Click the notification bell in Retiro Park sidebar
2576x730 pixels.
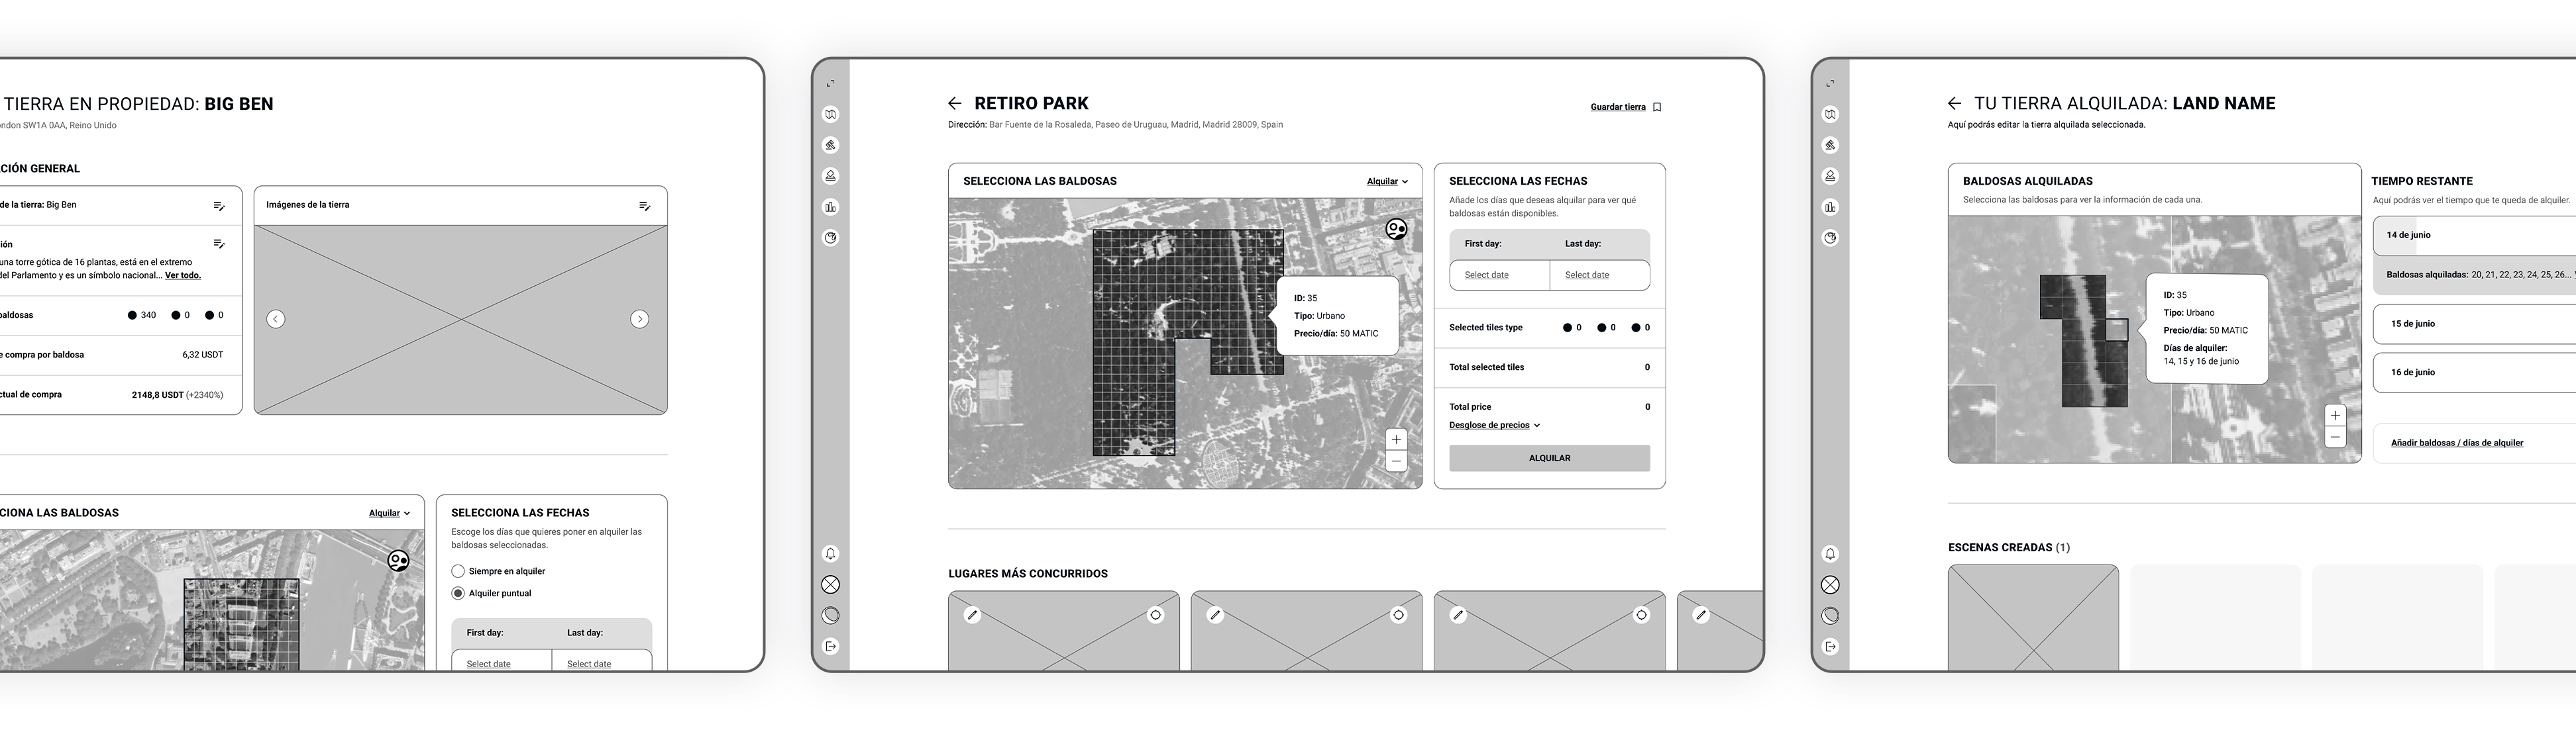830,554
